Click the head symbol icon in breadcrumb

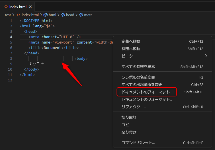point(63,15)
